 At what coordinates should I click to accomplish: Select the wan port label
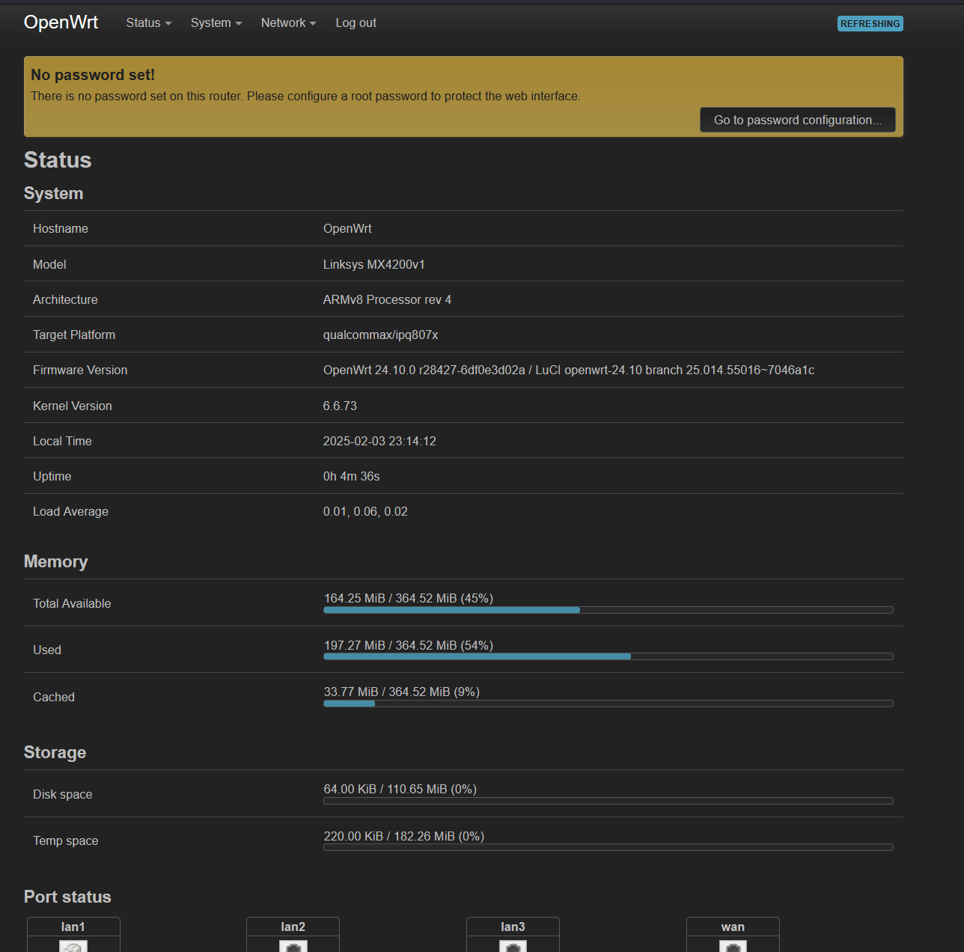733,927
